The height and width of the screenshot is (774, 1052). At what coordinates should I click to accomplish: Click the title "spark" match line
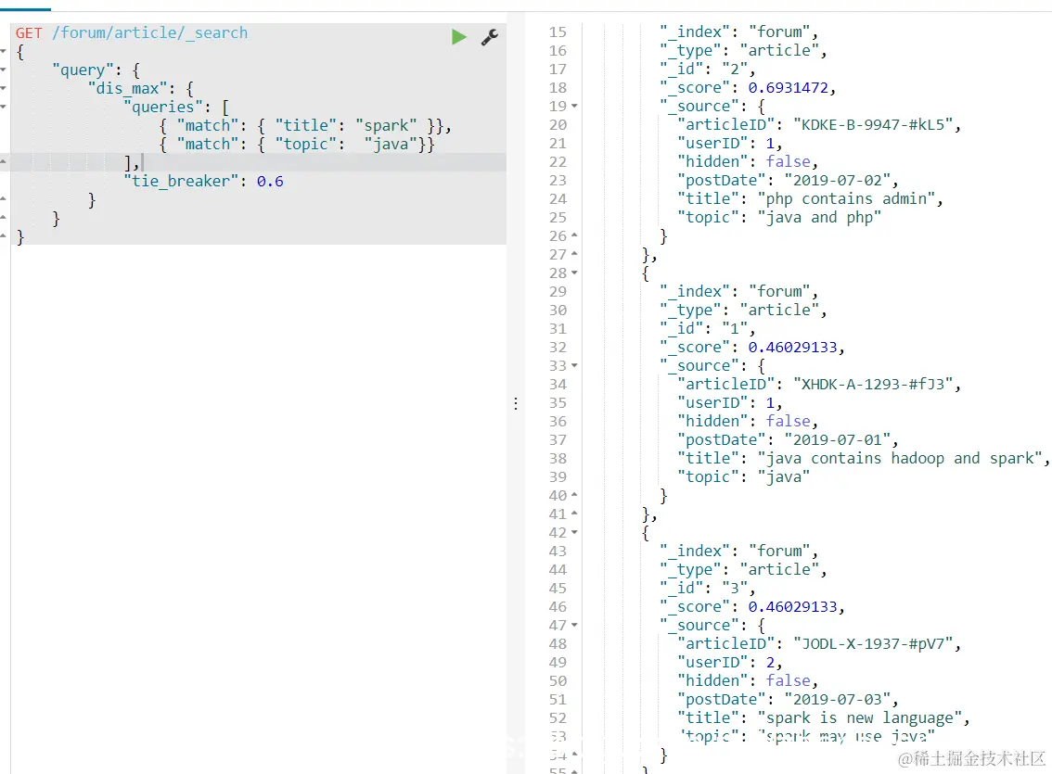pos(305,125)
